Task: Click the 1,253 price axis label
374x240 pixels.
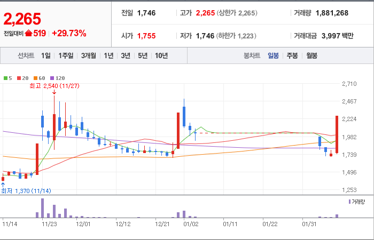Action: (349, 190)
